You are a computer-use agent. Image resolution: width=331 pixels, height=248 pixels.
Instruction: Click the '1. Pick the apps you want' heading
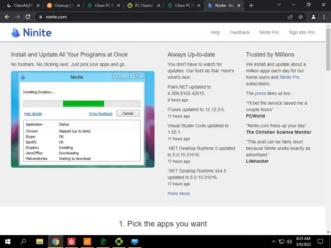coord(163,224)
